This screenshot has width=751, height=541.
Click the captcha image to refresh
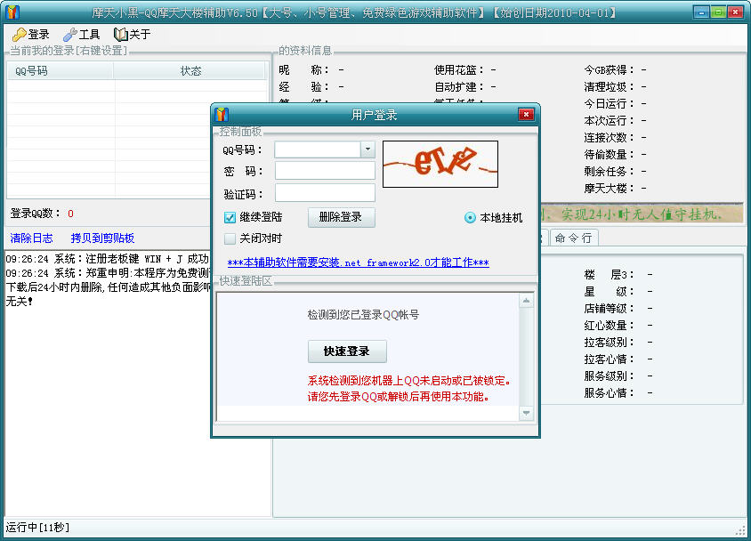(440, 164)
